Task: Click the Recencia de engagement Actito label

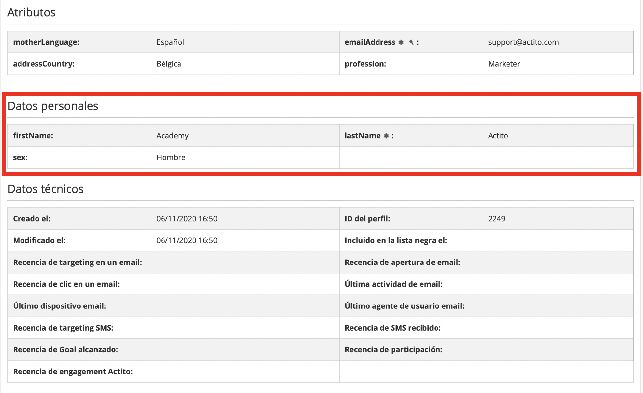Action: tap(73, 372)
